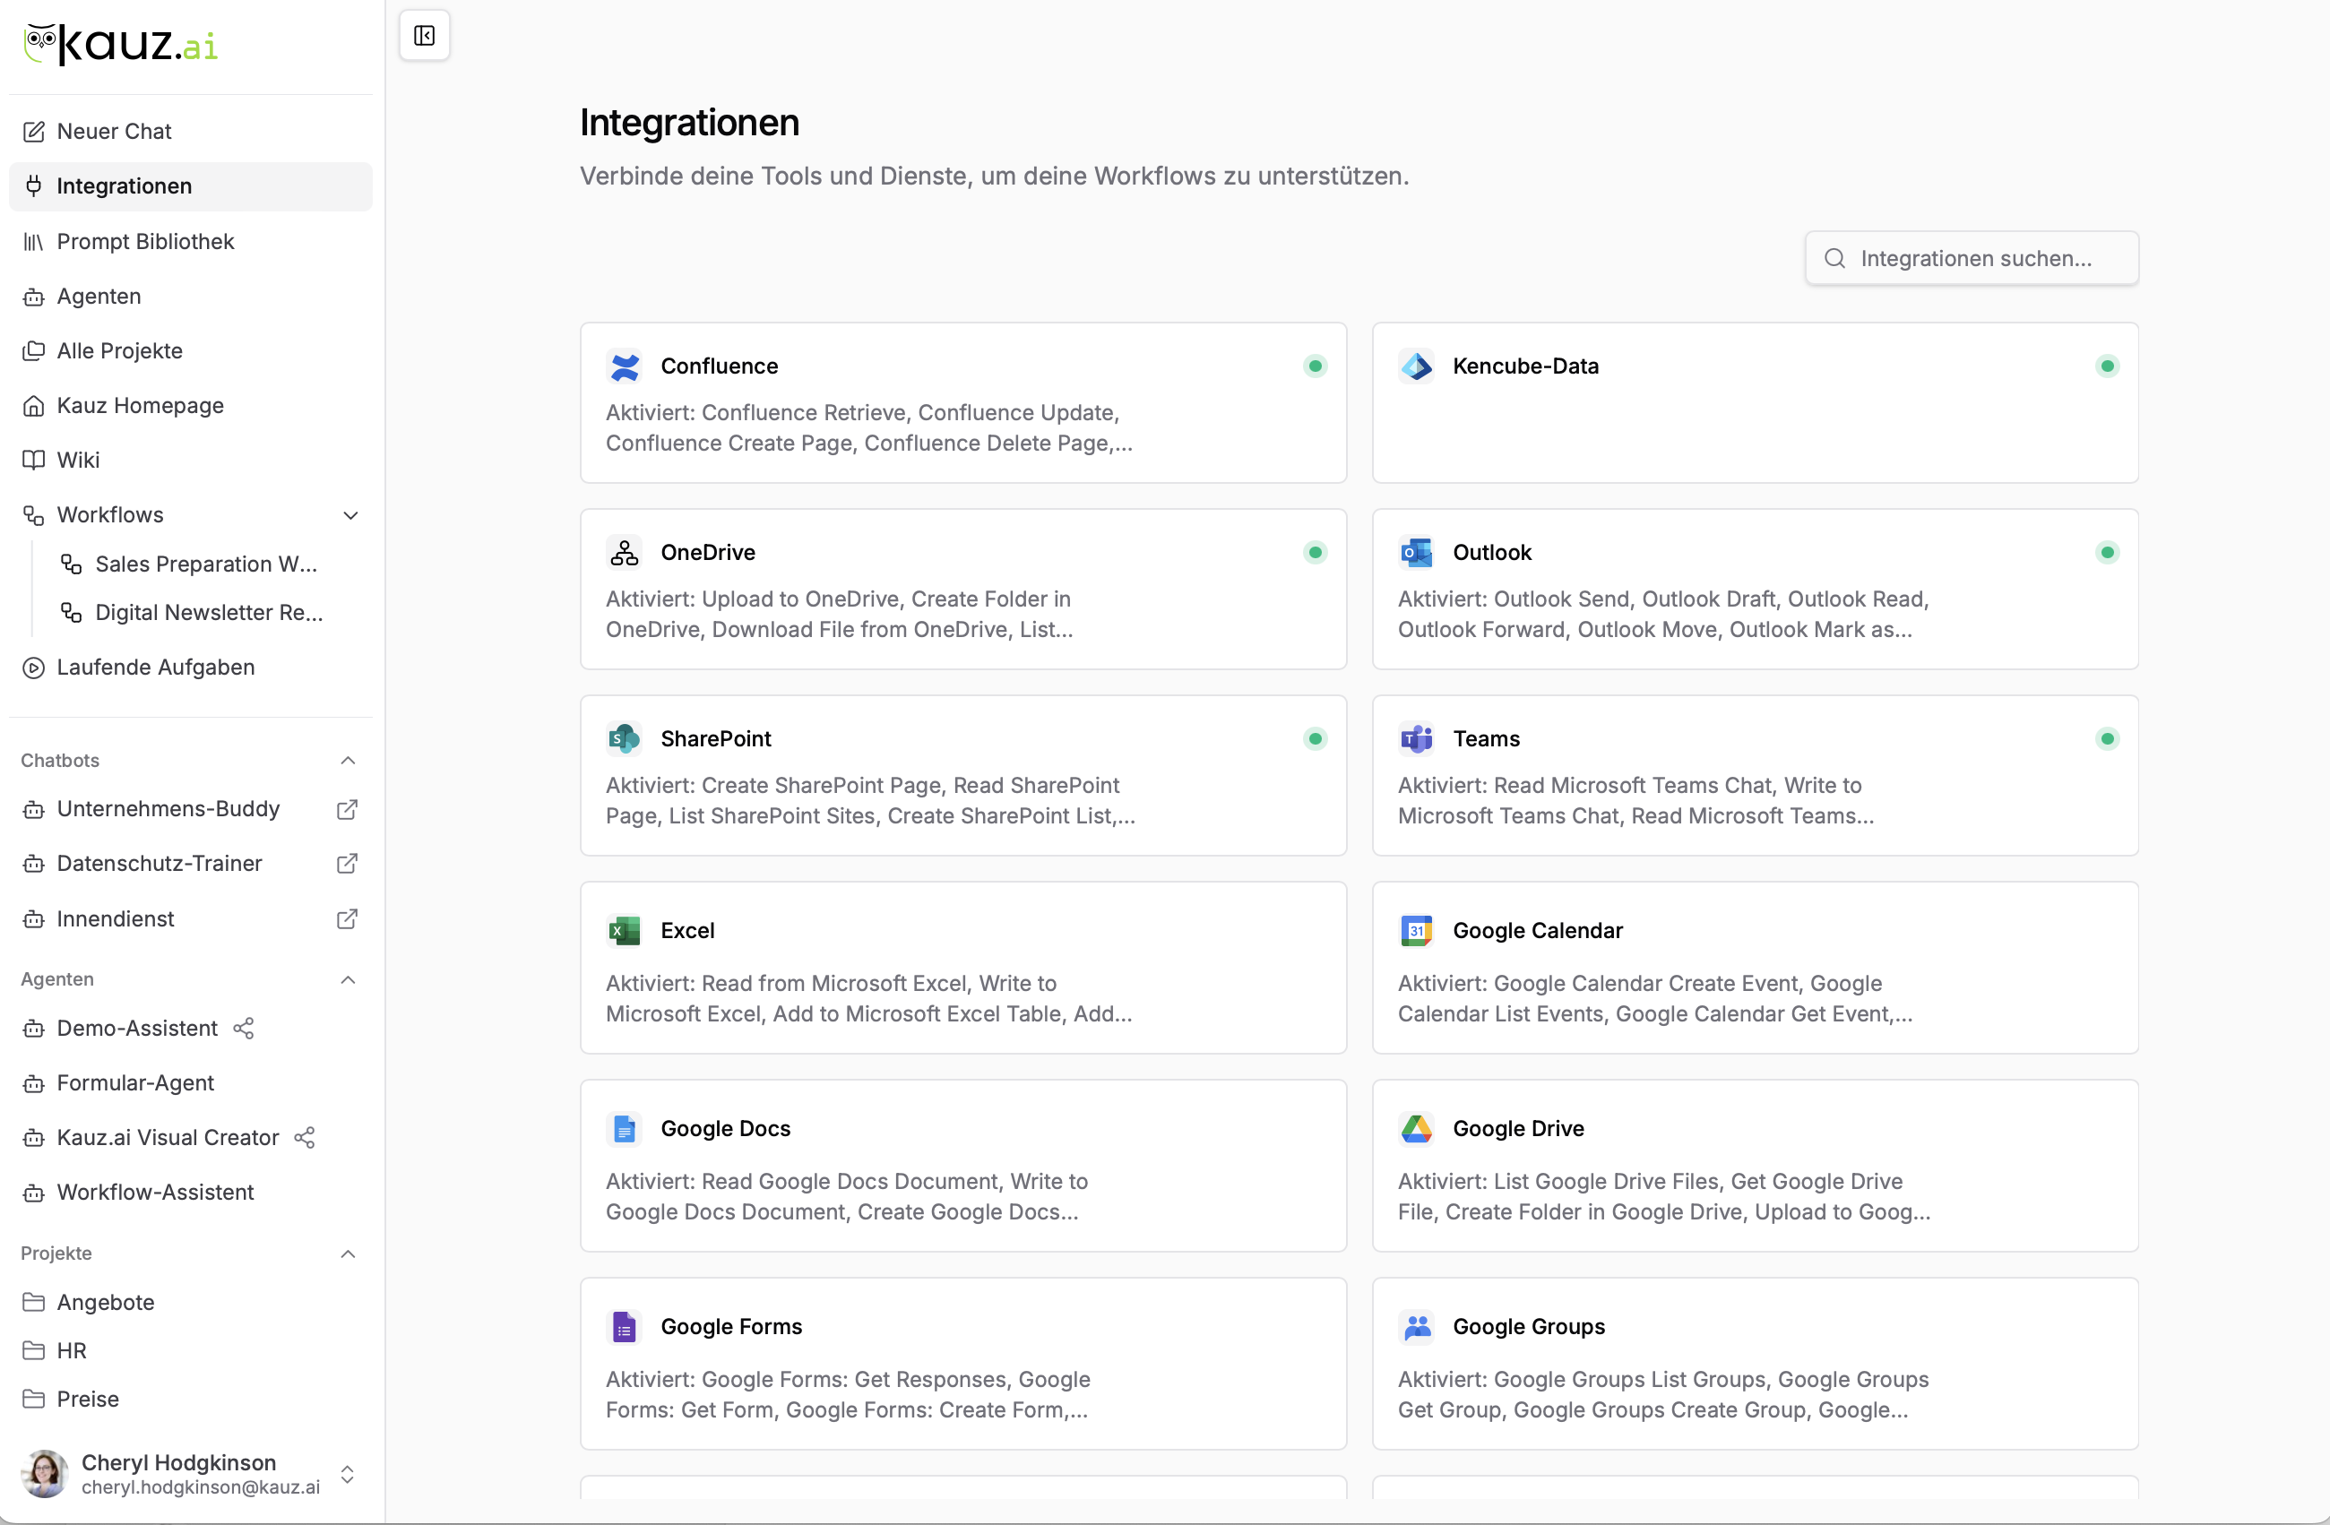2330x1525 pixels.
Task: Open Alle Projekte
Action: tap(191, 351)
